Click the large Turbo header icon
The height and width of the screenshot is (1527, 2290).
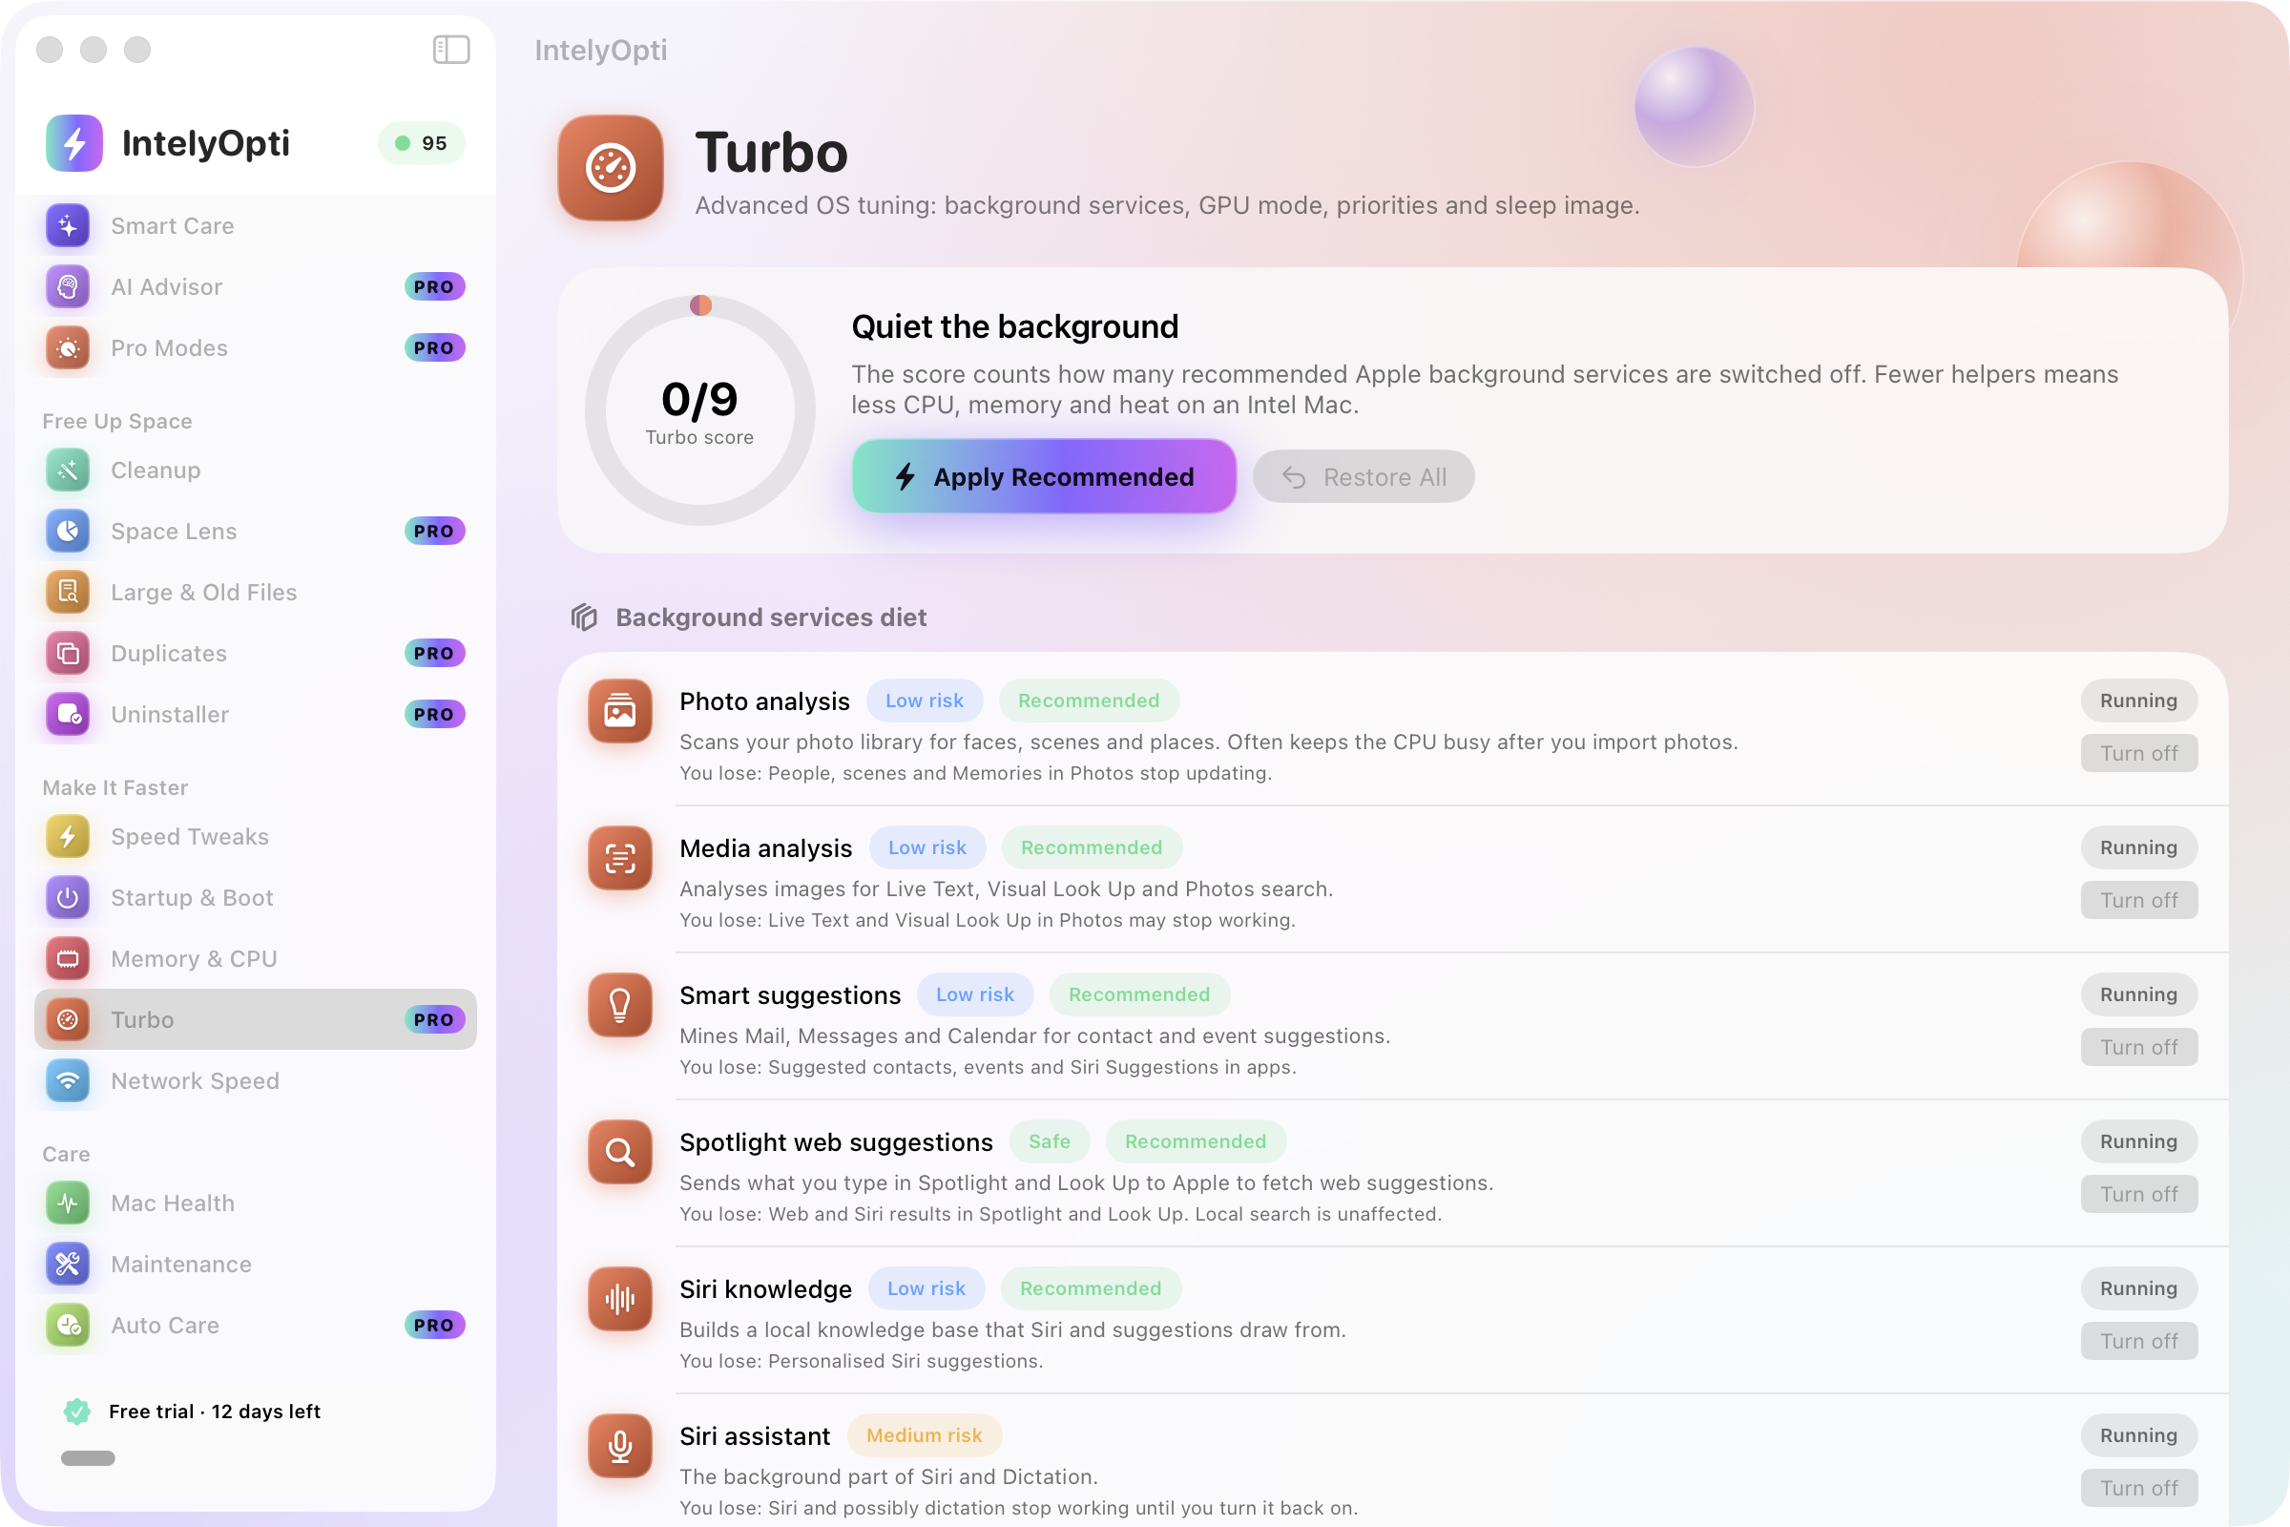pos(611,169)
